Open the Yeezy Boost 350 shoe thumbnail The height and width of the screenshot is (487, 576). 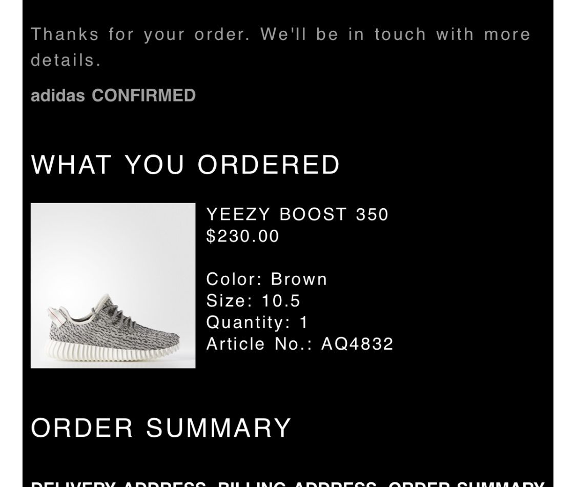point(113,285)
